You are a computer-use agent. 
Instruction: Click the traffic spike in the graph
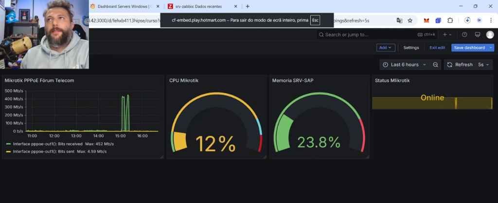[x=125, y=113]
